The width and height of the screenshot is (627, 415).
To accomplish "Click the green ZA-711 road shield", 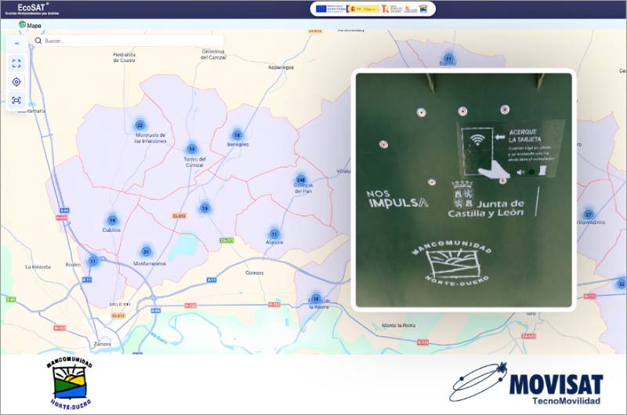I will point(227,240).
